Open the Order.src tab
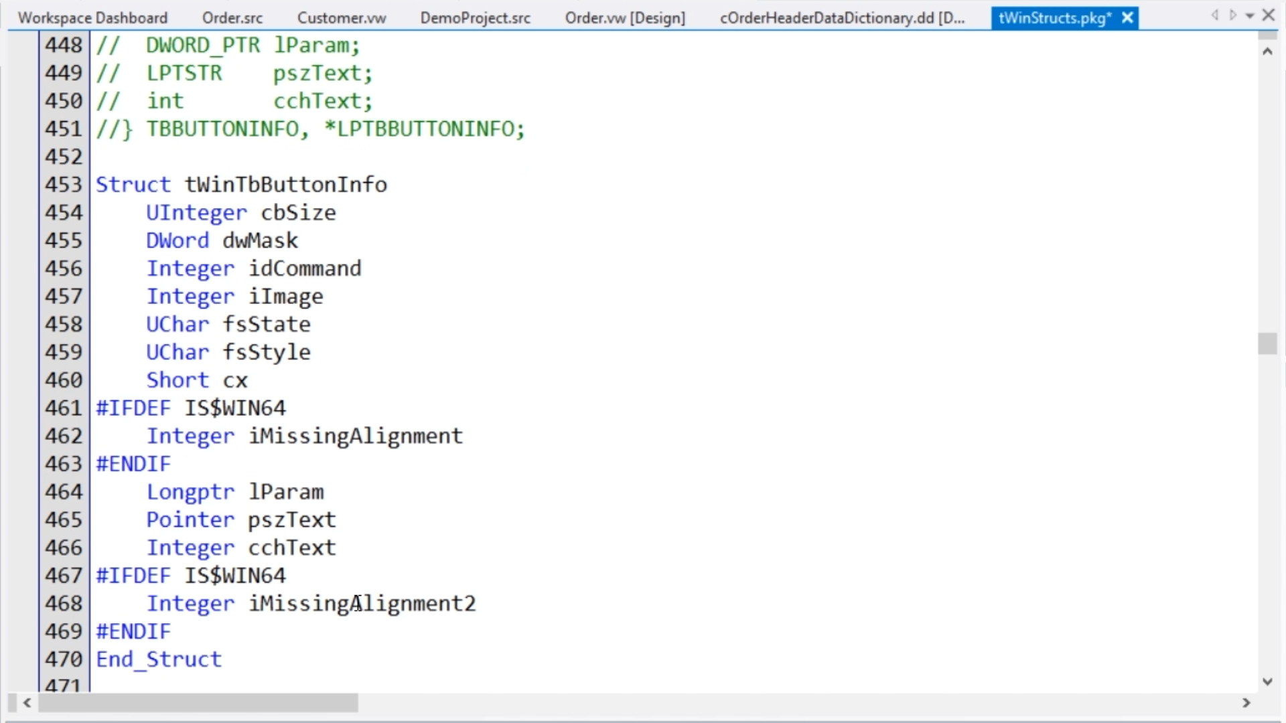Image resolution: width=1286 pixels, height=723 pixels. pyautogui.click(x=232, y=18)
